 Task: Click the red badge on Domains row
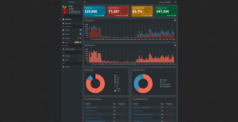(x=80, y=38)
